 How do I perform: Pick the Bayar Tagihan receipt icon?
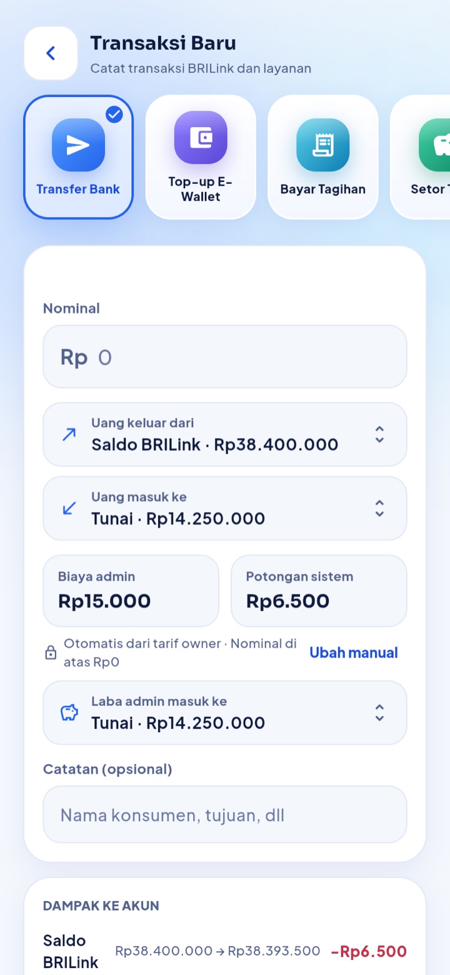pyautogui.click(x=322, y=145)
